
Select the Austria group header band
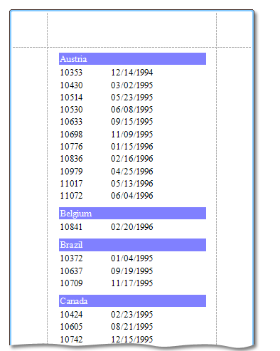(132, 58)
